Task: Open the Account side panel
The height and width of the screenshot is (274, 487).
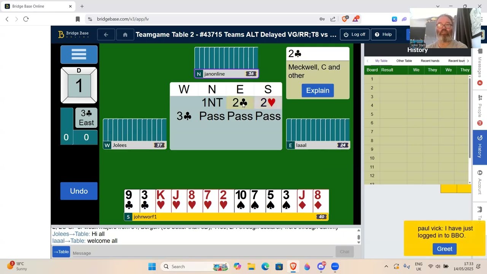Action: point(480,182)
